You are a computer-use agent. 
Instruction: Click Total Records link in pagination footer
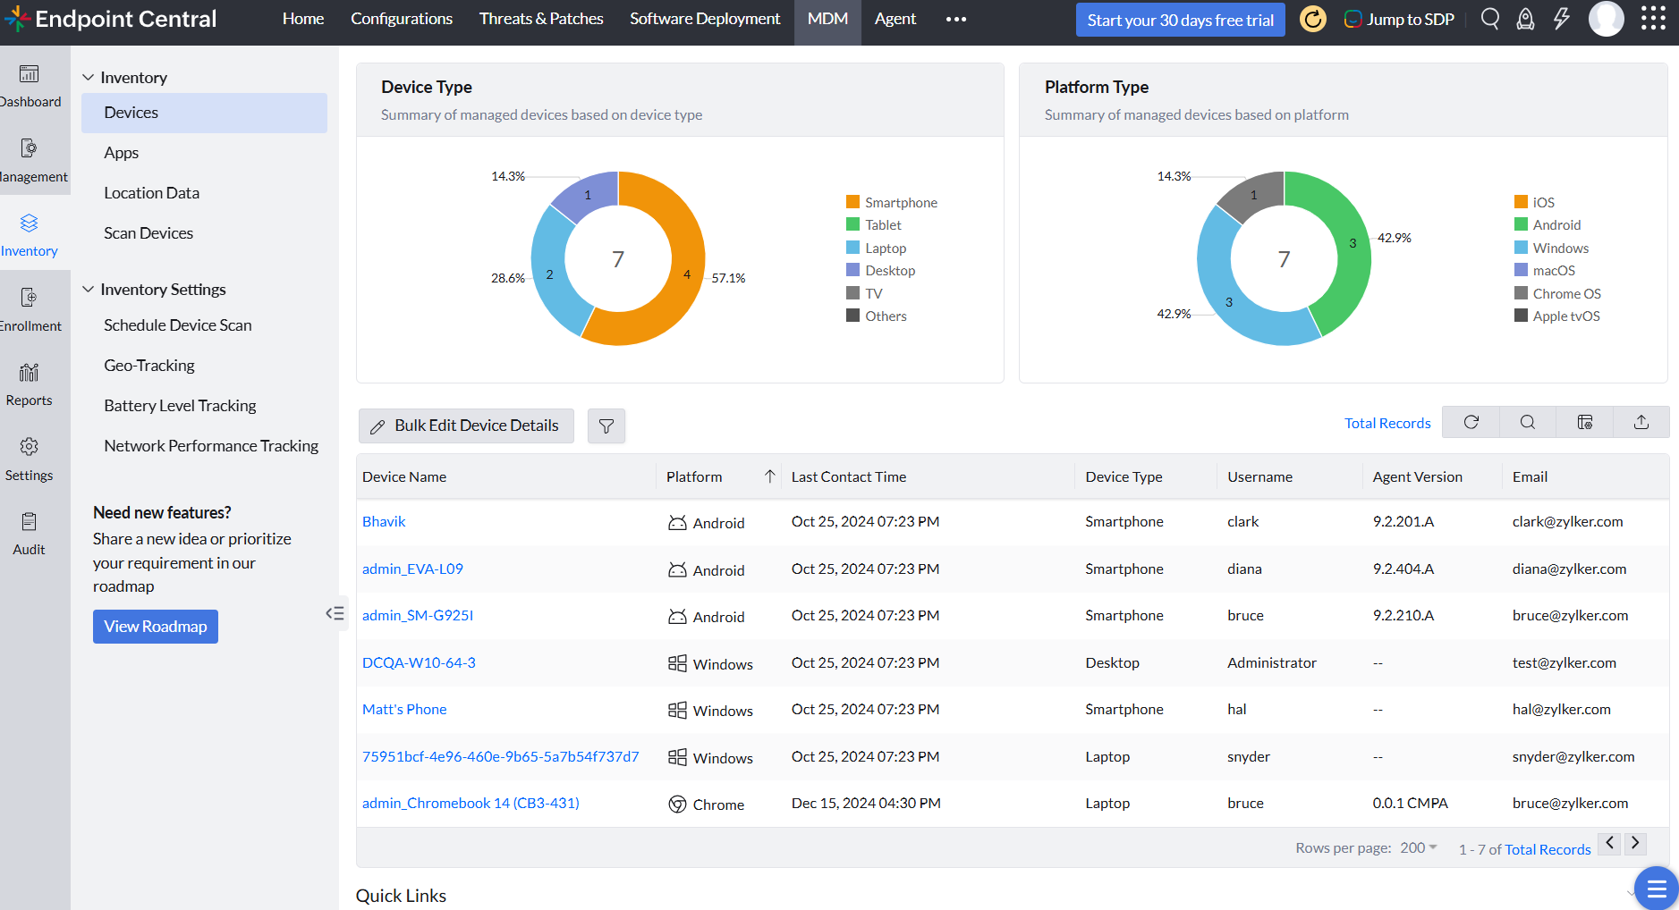(x=1548, y=849)
